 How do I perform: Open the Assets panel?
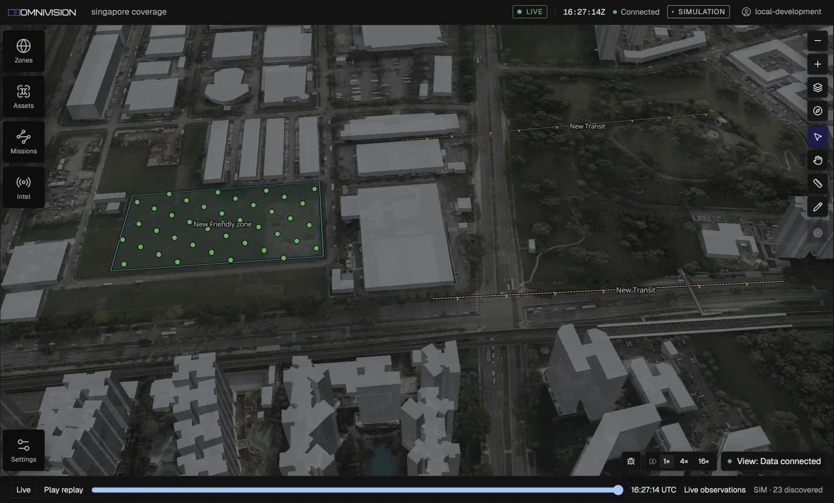click(24, 97)
